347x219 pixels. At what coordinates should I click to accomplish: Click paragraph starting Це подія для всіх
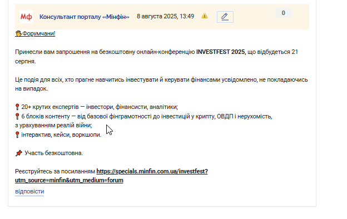point(161,84)
